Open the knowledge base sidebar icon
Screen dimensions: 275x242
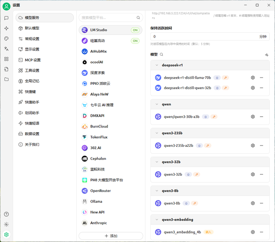(x=6, y=69)
